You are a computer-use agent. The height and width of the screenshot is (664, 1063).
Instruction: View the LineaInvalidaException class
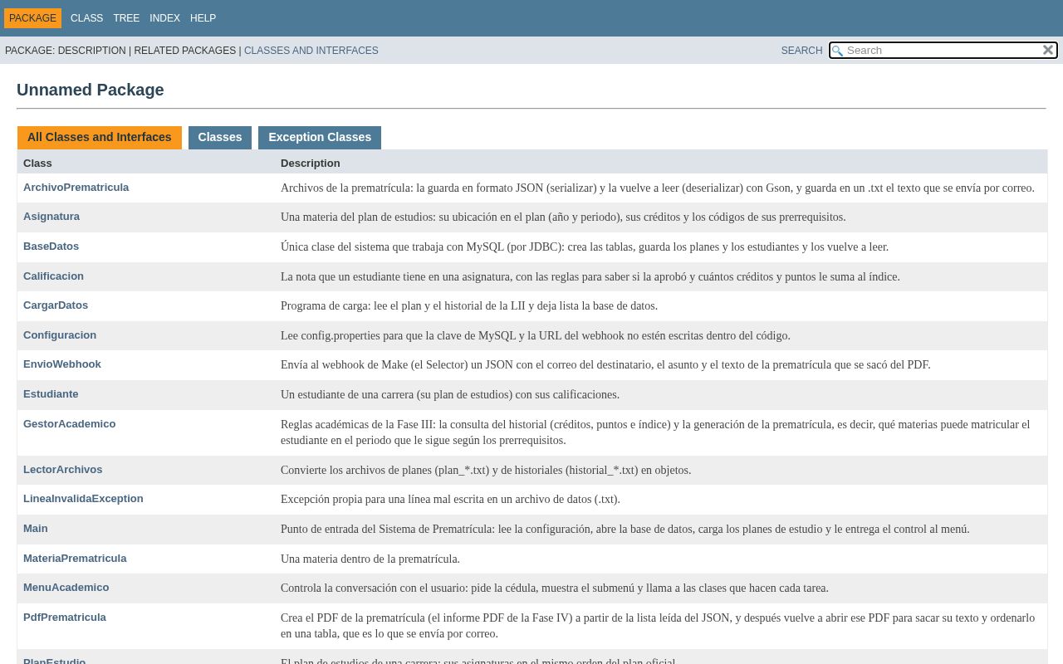coord(83,499)
